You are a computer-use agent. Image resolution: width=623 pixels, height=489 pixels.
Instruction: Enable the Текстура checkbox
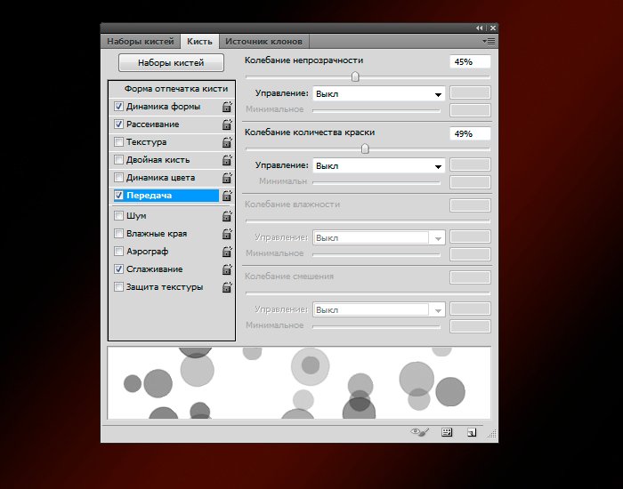pyautogui.click(x=119, y=142)
